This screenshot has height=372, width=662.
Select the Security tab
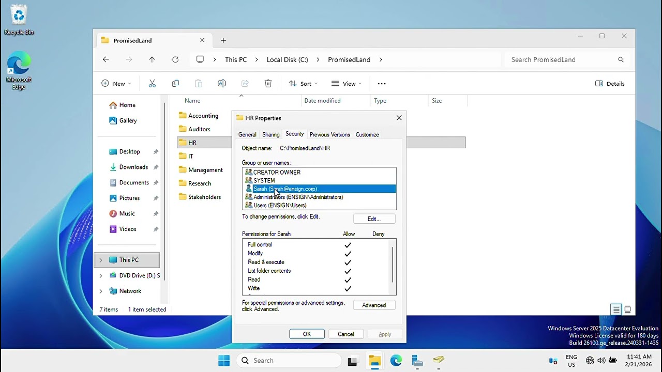(x=295, y=134)
